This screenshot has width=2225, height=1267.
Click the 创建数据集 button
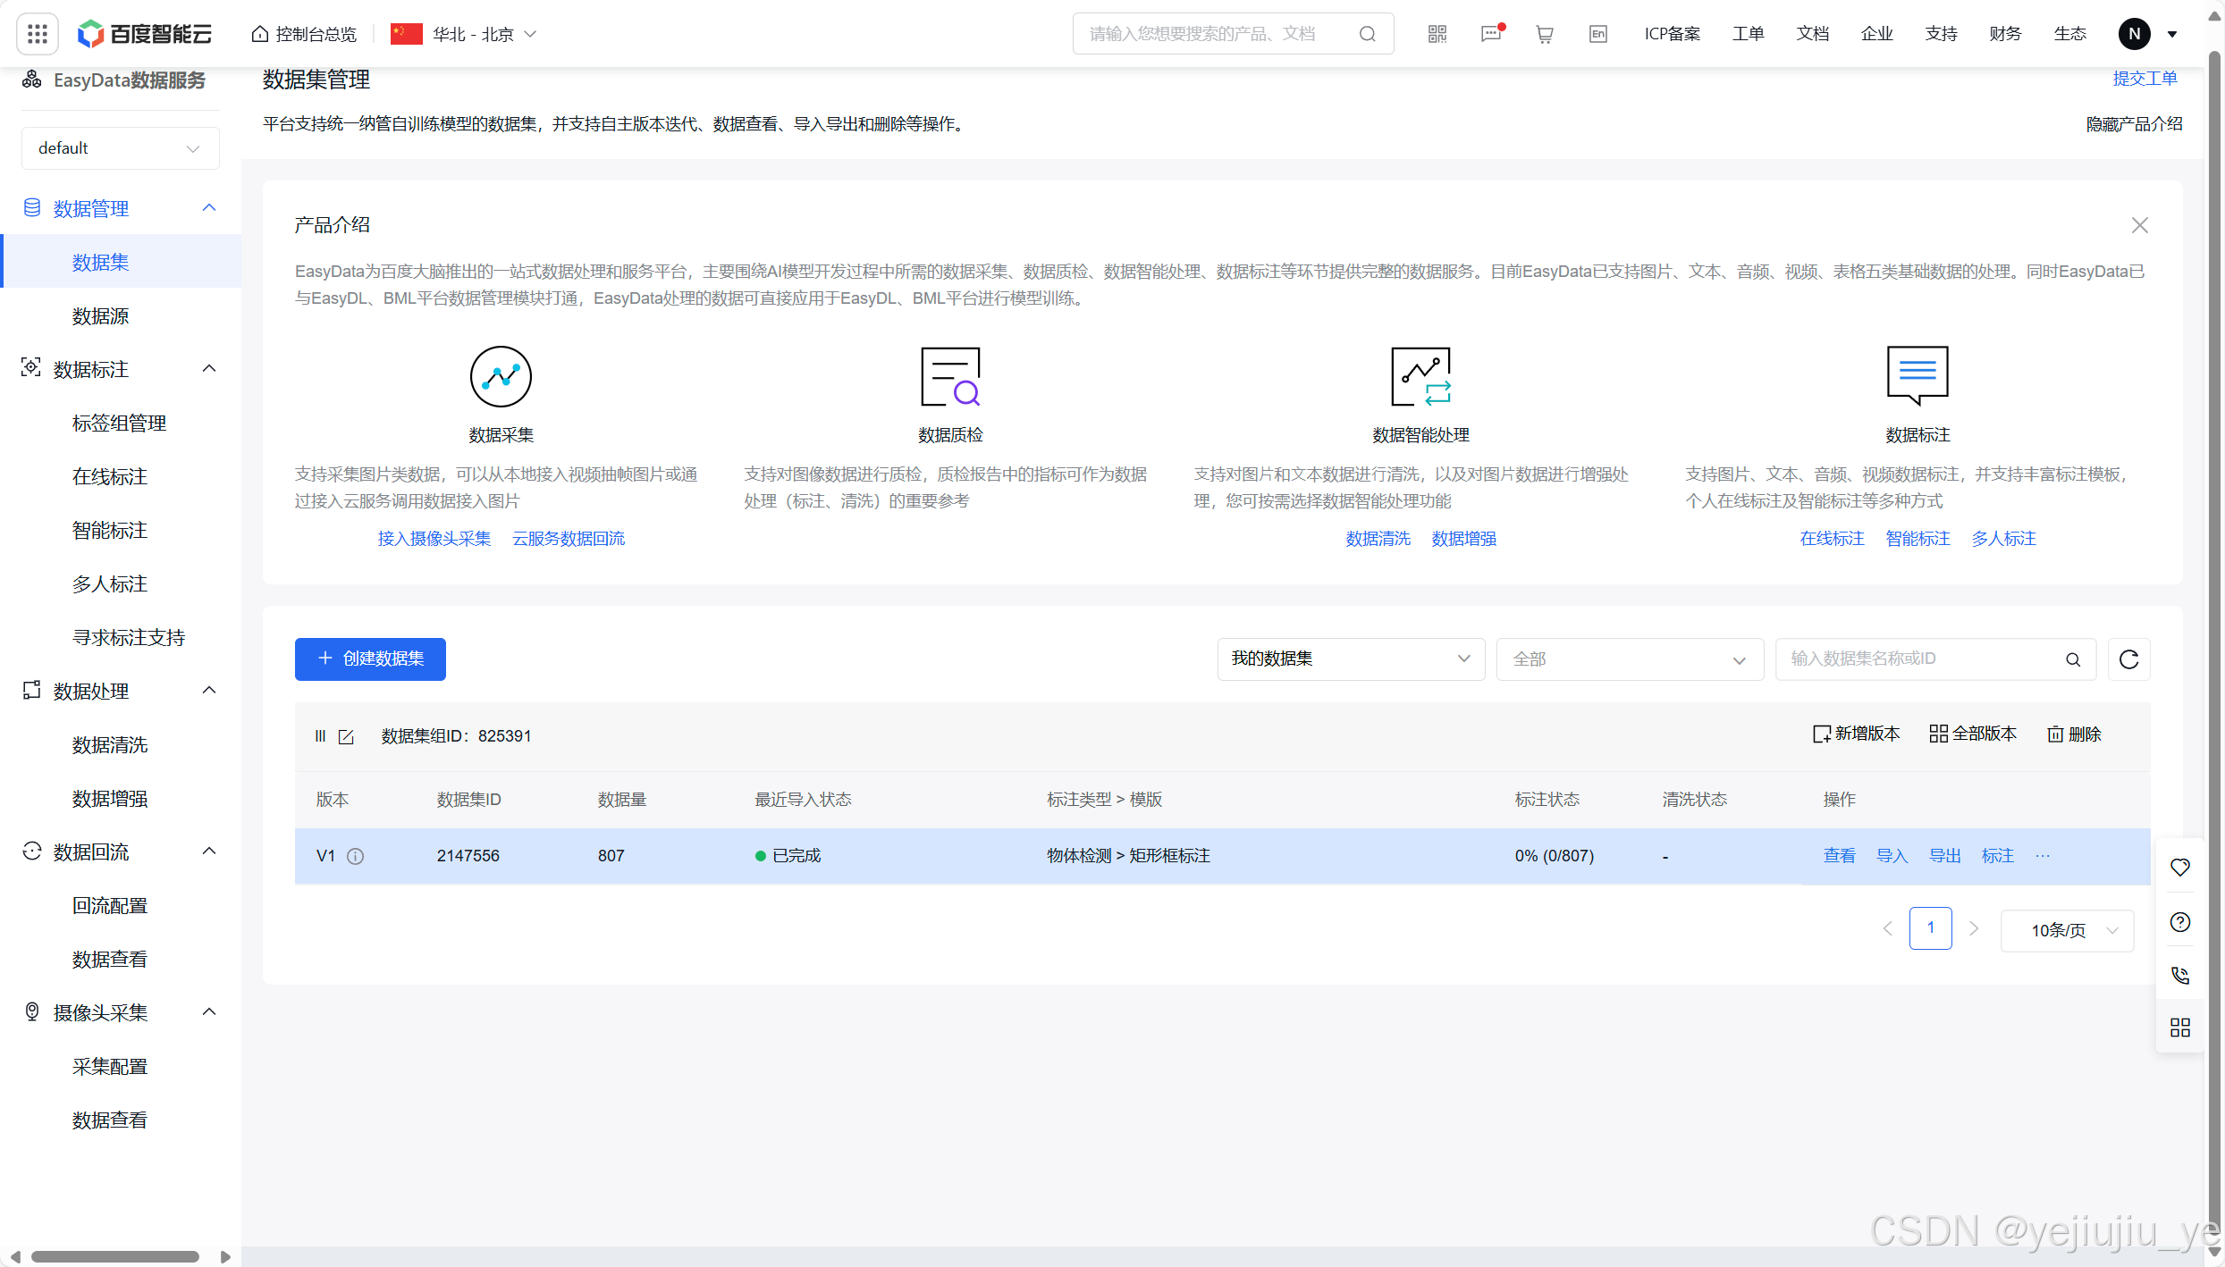370,659
